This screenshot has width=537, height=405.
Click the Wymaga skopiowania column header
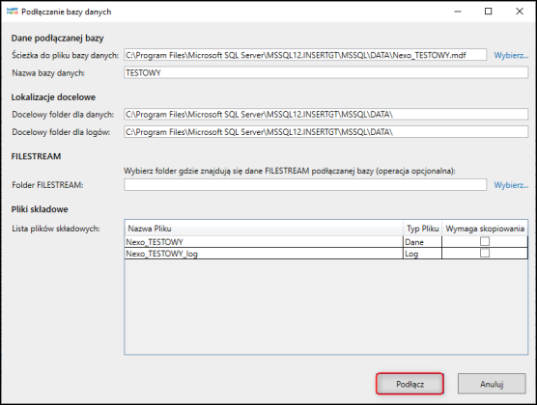click(x=485, y=229)
